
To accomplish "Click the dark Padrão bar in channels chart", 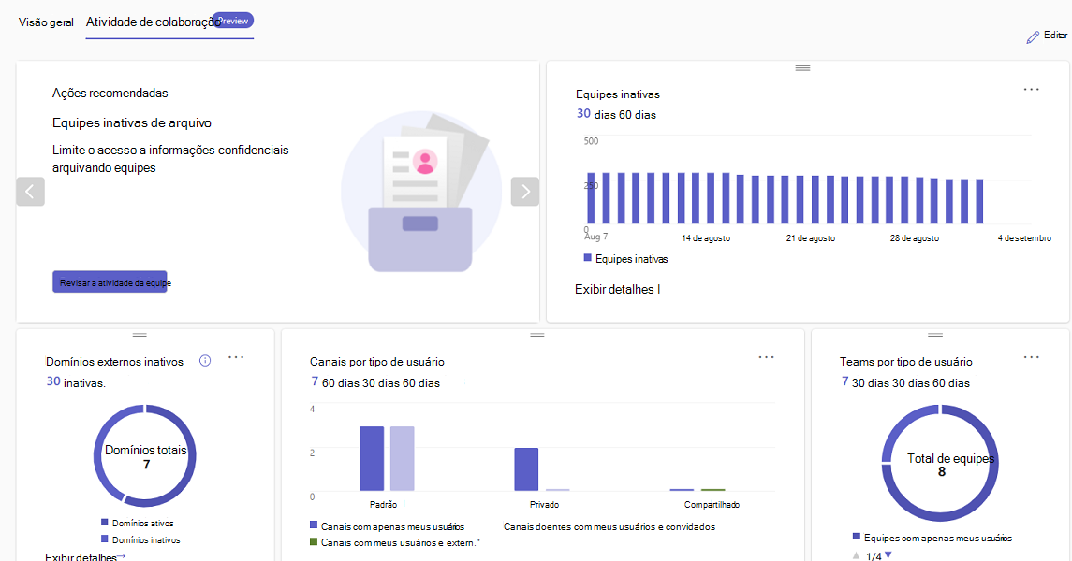I will [372, 459].
